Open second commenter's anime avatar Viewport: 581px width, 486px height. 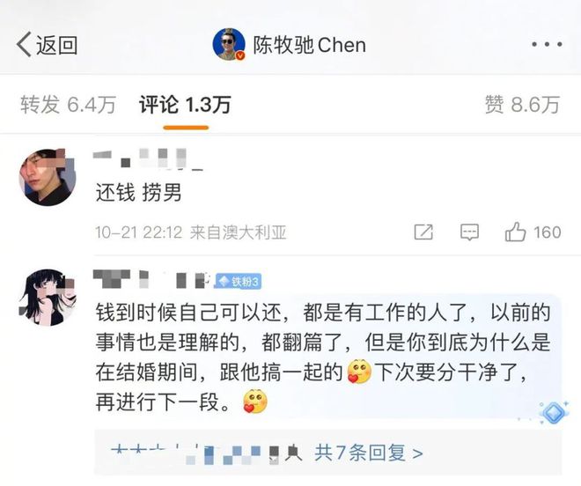pyautogui.click(x=48, y=298)
